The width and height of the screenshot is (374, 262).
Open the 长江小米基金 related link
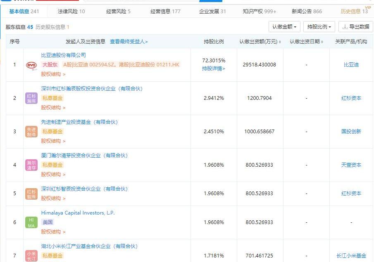pos(351,256)
